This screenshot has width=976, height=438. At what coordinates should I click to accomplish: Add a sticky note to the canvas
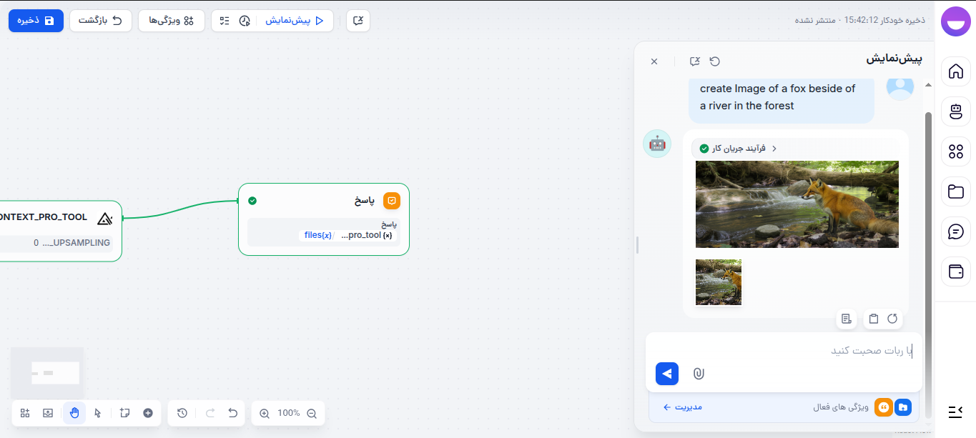[124, 413]
